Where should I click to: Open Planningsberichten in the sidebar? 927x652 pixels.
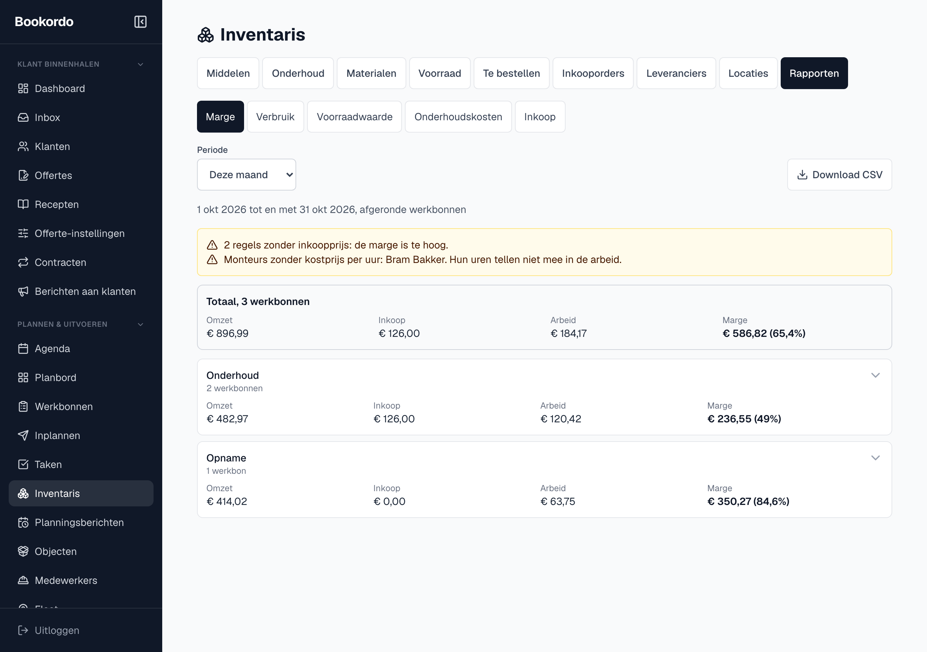coord(81,522)
